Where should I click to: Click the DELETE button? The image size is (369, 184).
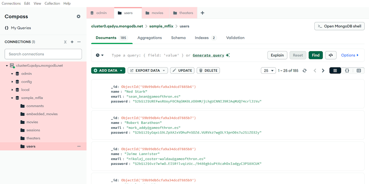208,70
